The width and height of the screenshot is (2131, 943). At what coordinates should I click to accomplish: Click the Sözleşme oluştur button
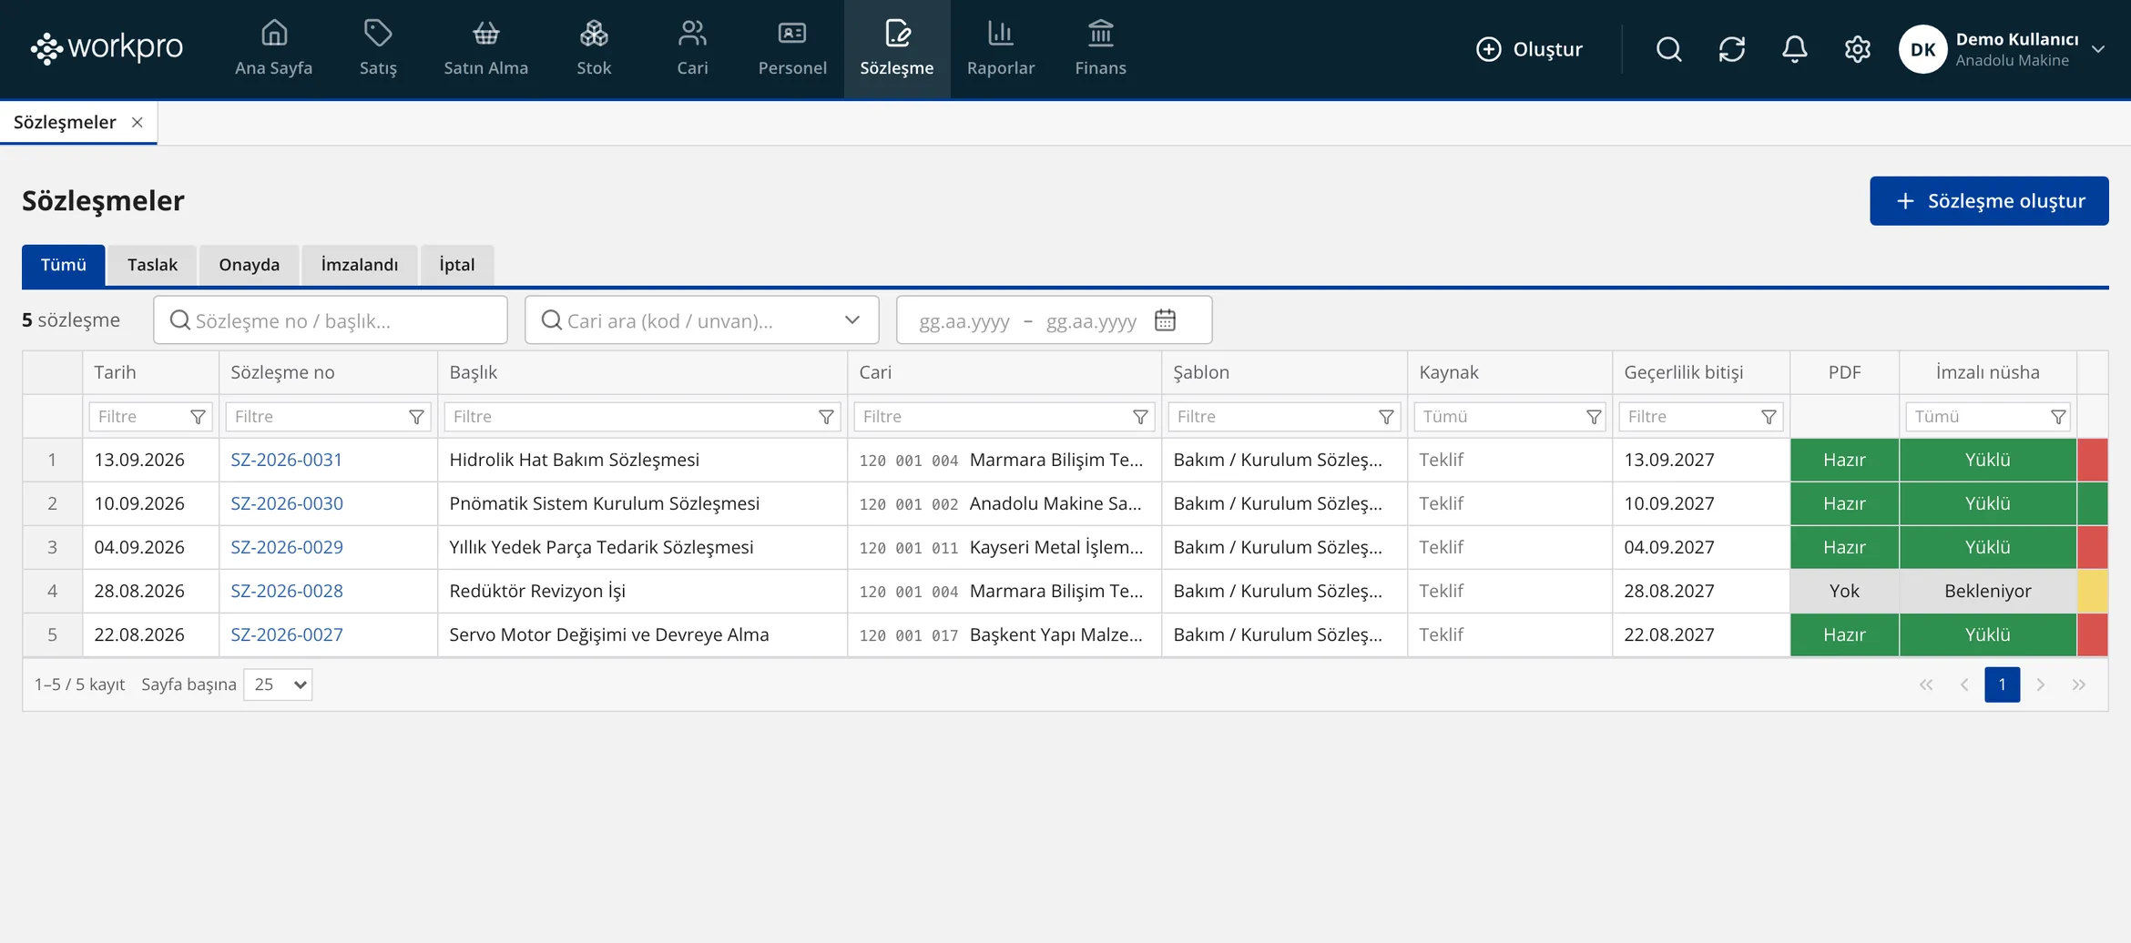point(1989,201)
